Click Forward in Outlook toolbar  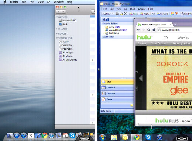pyautogui.click(x=162, y=14)
